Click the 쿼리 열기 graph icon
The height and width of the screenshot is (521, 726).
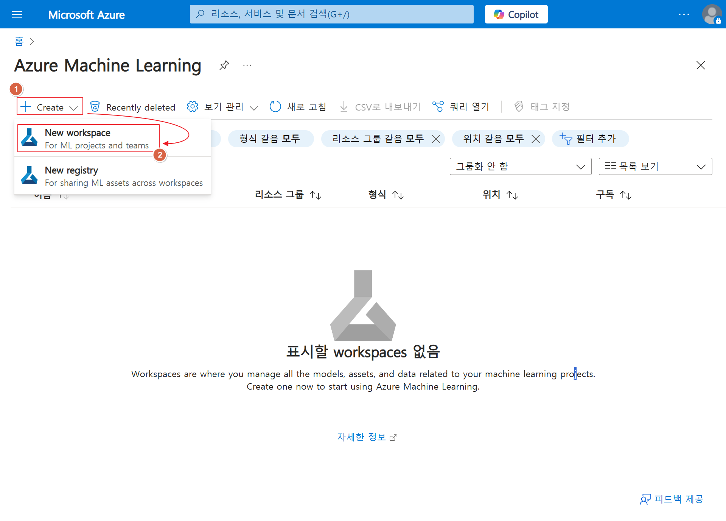pyautogui.click(x=438, y=107)
